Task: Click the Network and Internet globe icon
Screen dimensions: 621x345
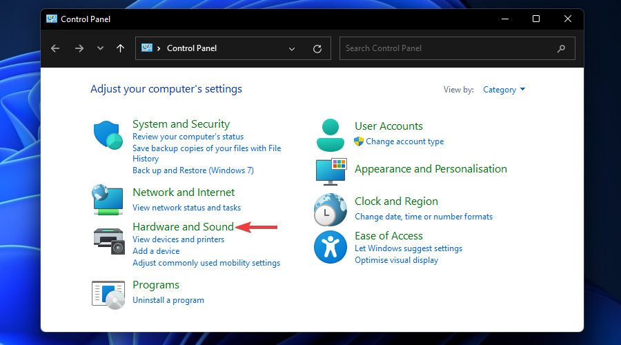Action: click(x=108, y=199)
